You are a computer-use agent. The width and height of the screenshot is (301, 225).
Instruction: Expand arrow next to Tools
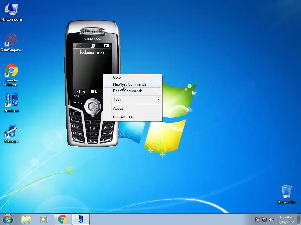158,100
